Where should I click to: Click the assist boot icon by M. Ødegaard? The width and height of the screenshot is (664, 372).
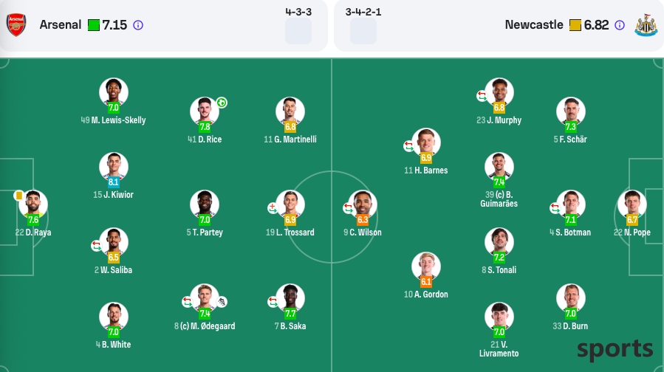tap(222, 302)
